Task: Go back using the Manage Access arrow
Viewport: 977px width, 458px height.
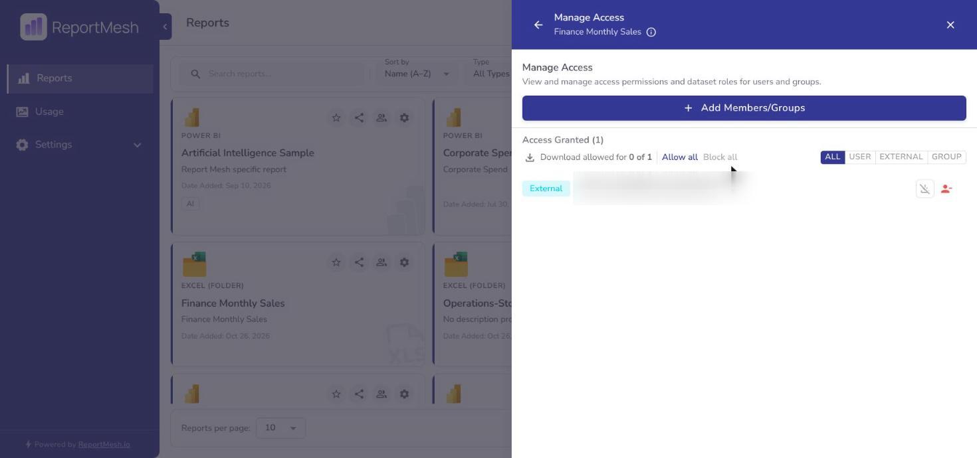Action: pos(538,25)
